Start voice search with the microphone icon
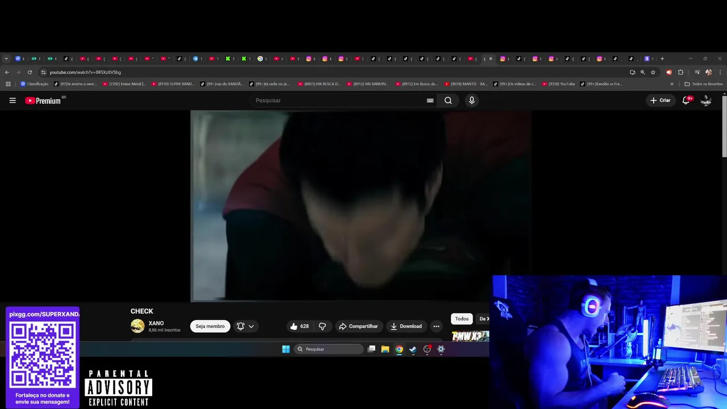The height and width of the screenshot is (409, 727). point(471,101)
